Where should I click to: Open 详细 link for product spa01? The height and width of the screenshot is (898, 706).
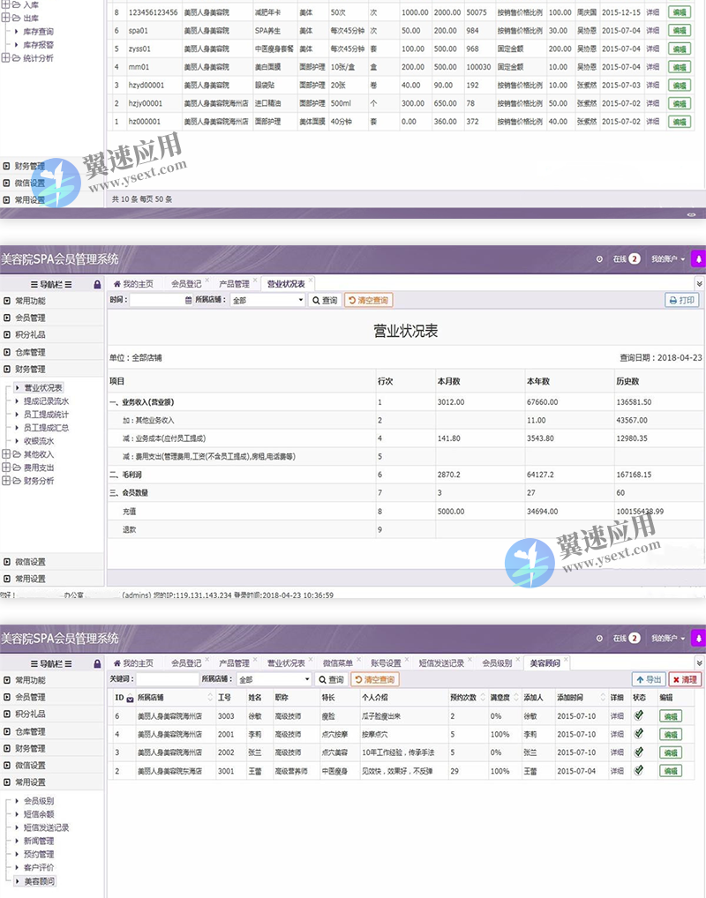coord(652,31)
